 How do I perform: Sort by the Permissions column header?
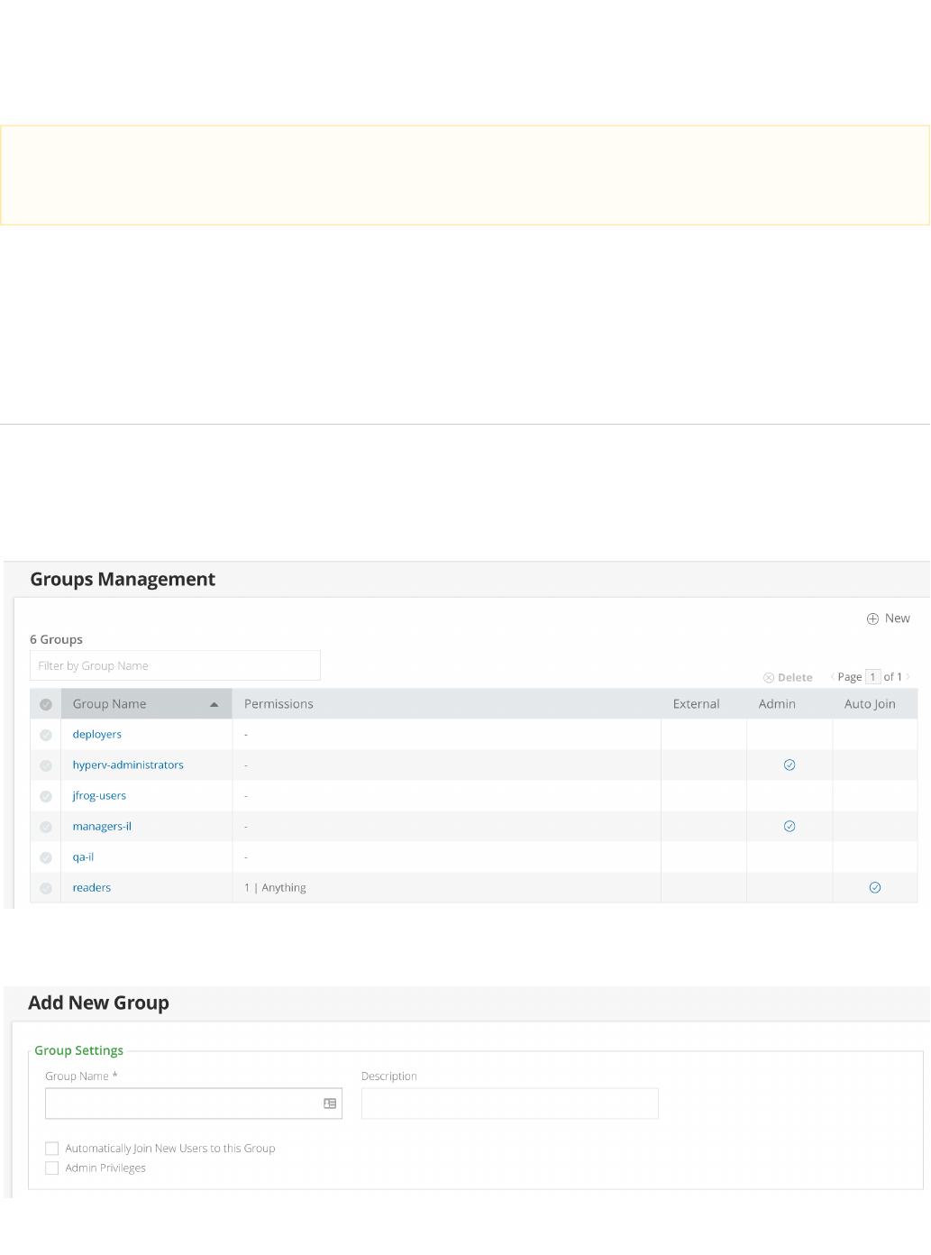[x=278, y=704]
